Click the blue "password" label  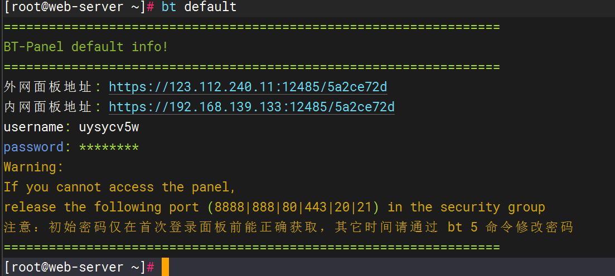[33, 147]
